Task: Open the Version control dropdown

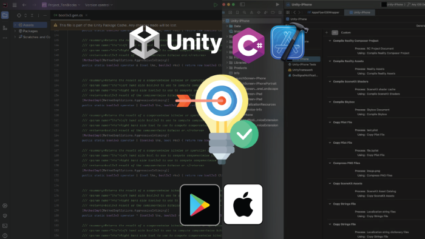Action: [x=98, y=5]
